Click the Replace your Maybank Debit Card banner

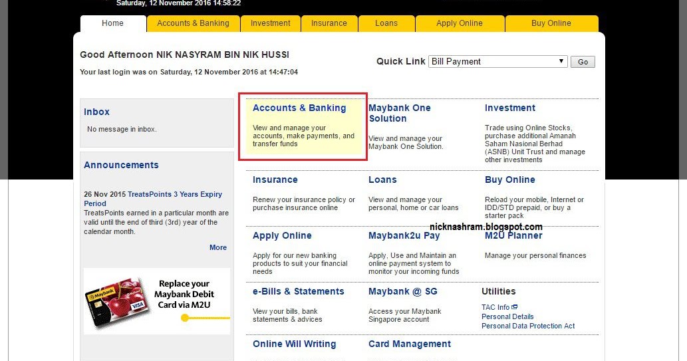[x=157, y=301]
